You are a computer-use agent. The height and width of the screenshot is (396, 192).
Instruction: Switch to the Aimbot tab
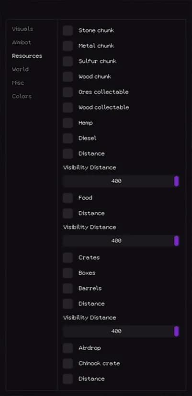(22, 42)
